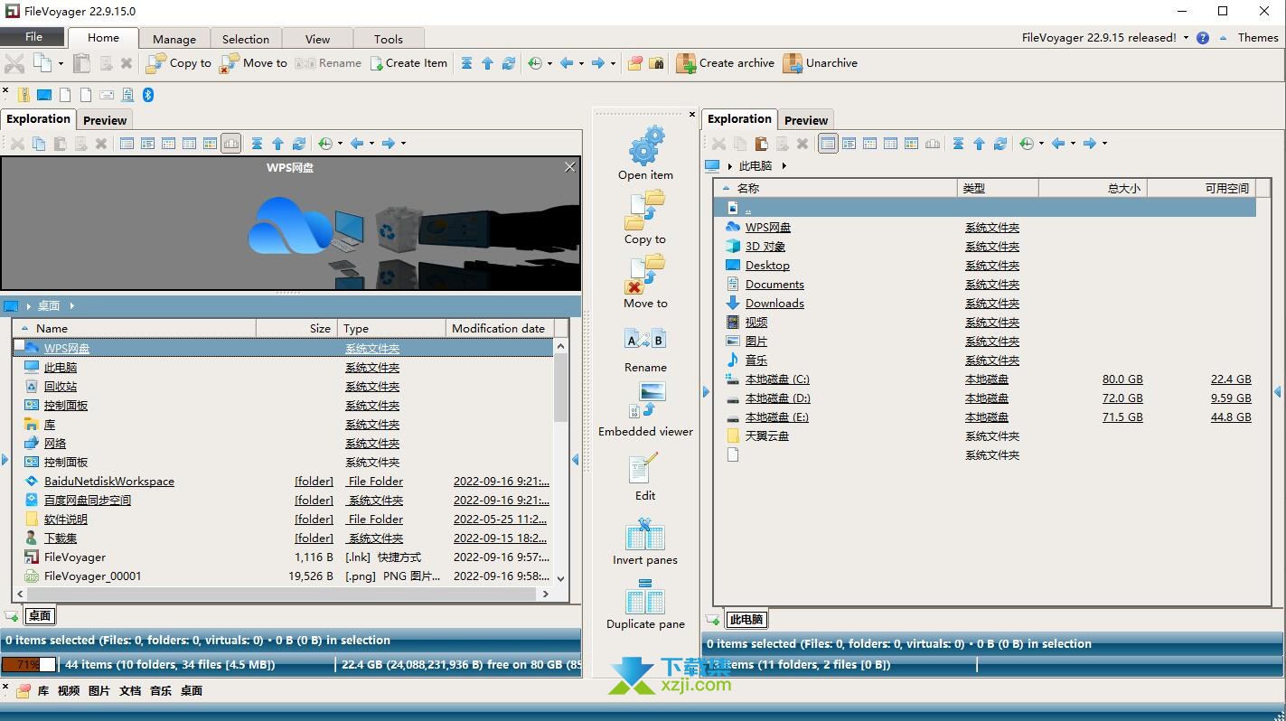Click Move to button in Home ribbon

254,63
